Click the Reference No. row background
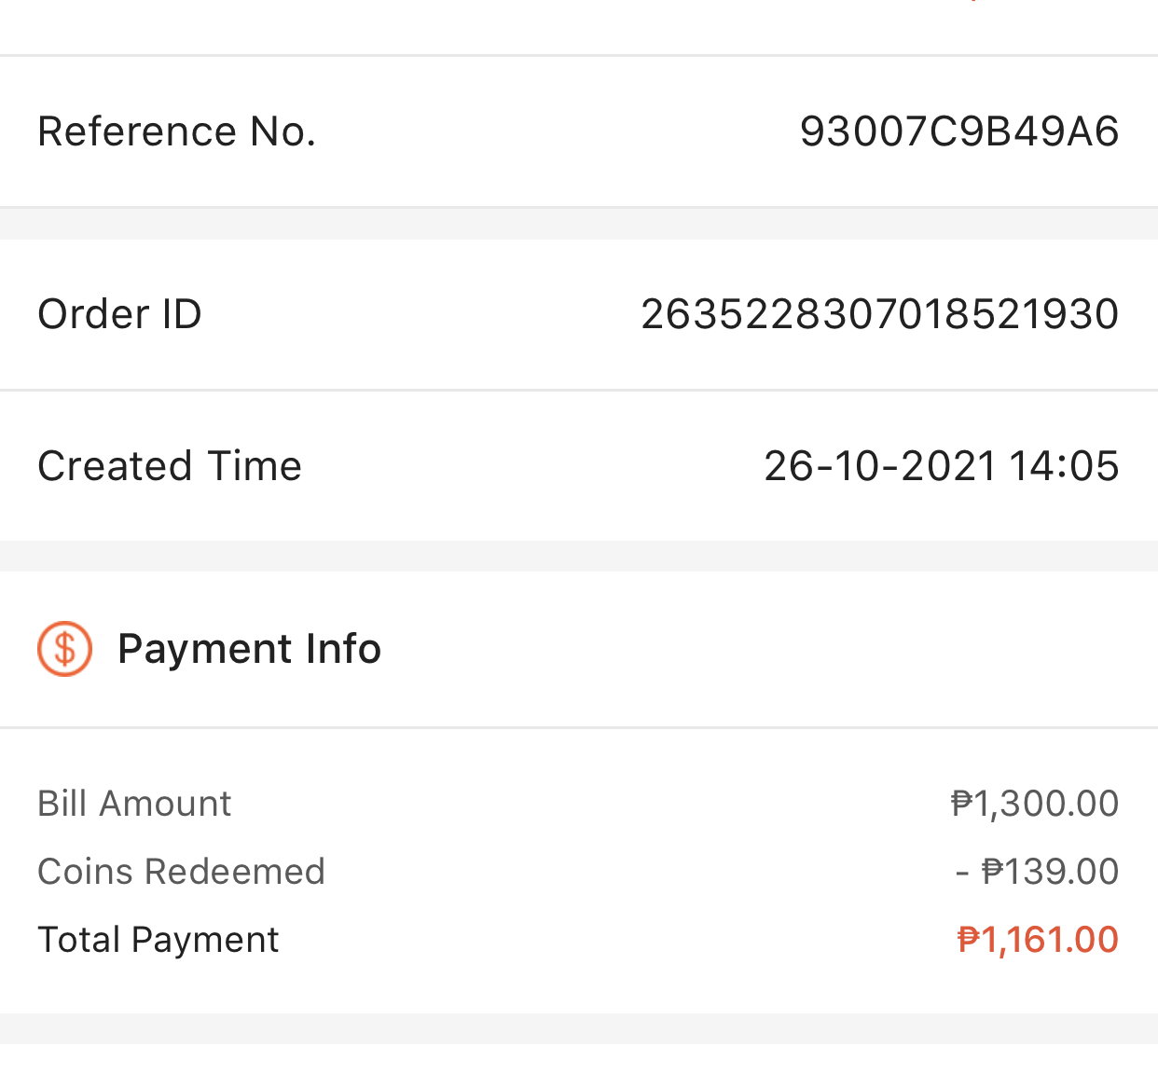The width and height of the screenshot is (1158, 1074). pyautogui.click(x=579, y=131)
